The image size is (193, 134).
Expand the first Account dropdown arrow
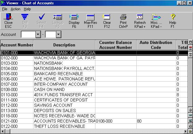point(38,34)
